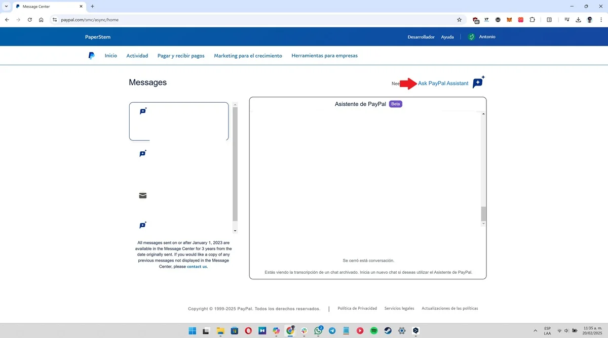608x338 pixels.
Task: Open Herramientas para empresas menu
Action: tap(325, 56)
